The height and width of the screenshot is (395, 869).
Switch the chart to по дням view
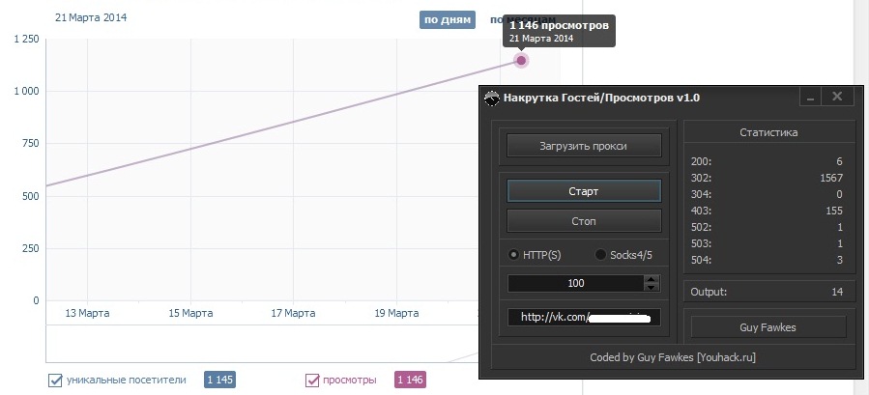(x=448, y=20)
